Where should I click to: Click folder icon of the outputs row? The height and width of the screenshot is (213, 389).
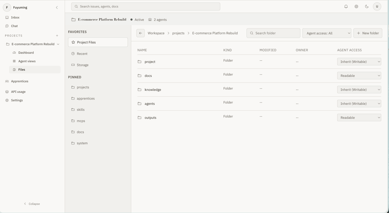[x=140, y=117]
